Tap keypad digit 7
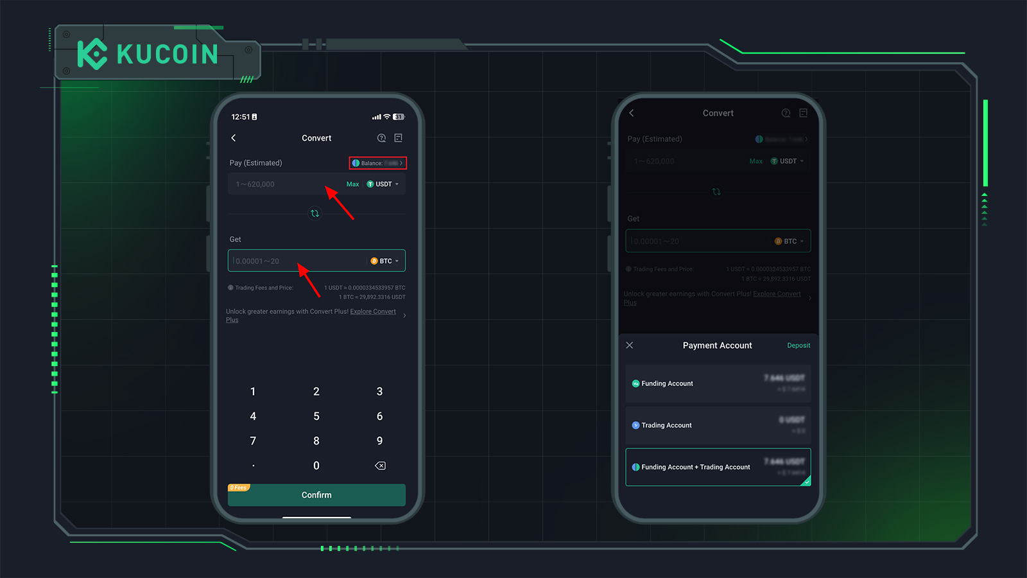Image resolution: width=1027 pixels, height=578 pixels. point(253,441)
